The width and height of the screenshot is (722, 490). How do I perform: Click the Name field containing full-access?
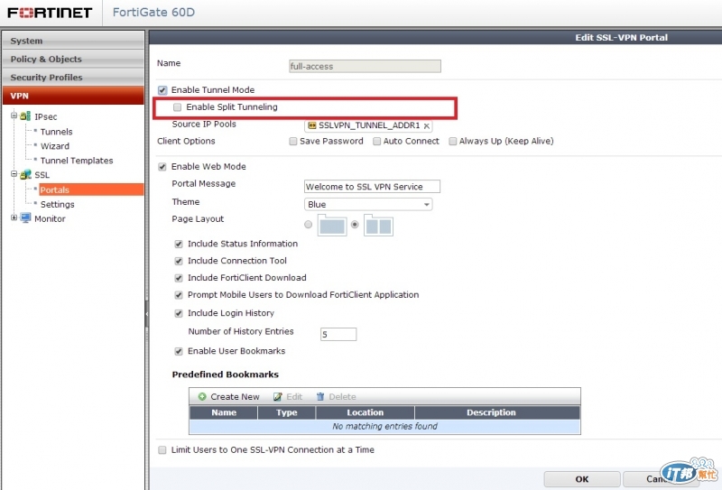365,66
